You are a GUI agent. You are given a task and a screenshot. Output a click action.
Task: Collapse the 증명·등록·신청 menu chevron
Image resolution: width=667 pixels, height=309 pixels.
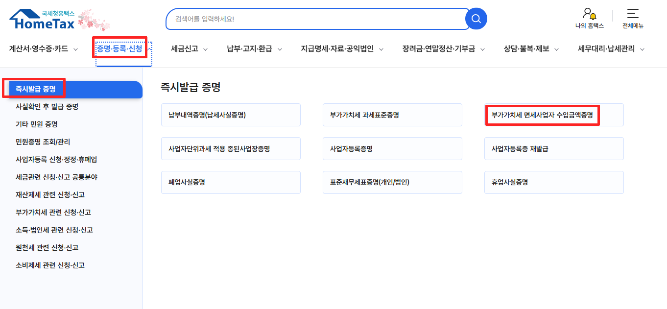(150, 49)
